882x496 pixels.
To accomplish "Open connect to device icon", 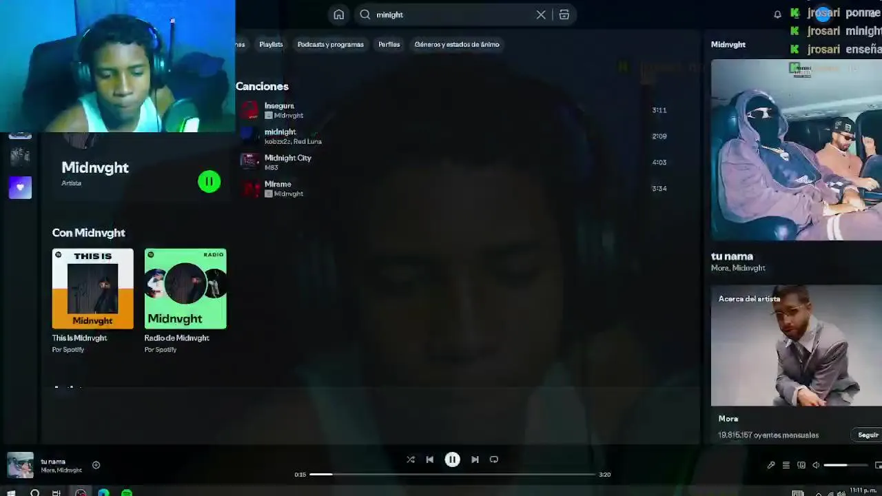I will click(x=801, y=465).
